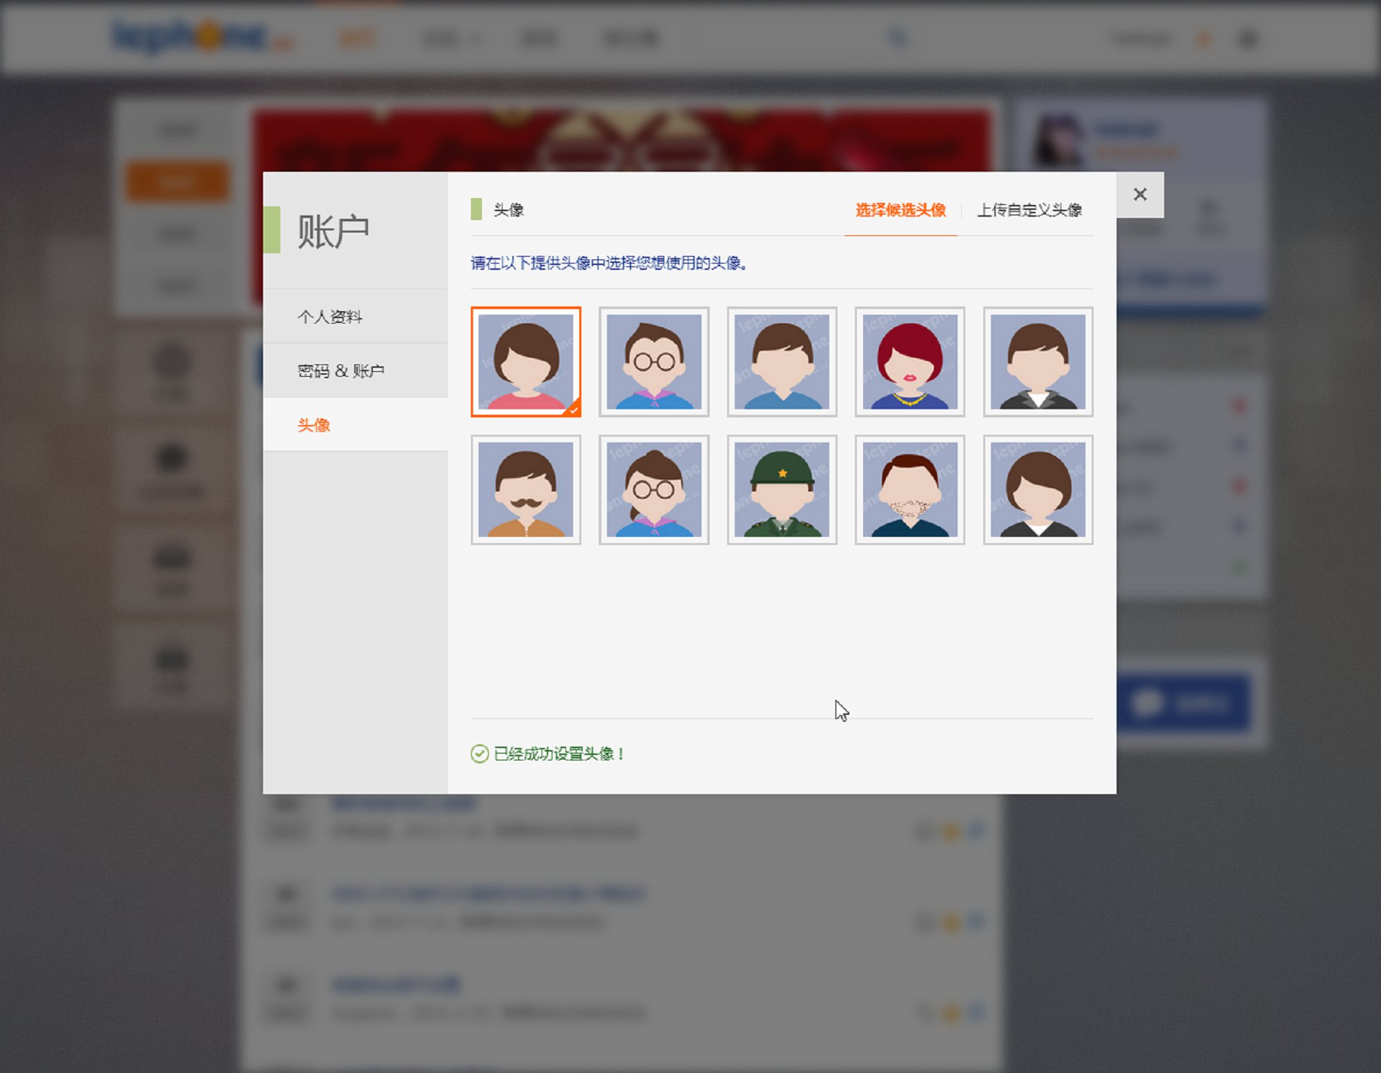Screen dimensions: 1381x1073
Task: Click the 头像 section heading
Action: click(x=508, y=210)
